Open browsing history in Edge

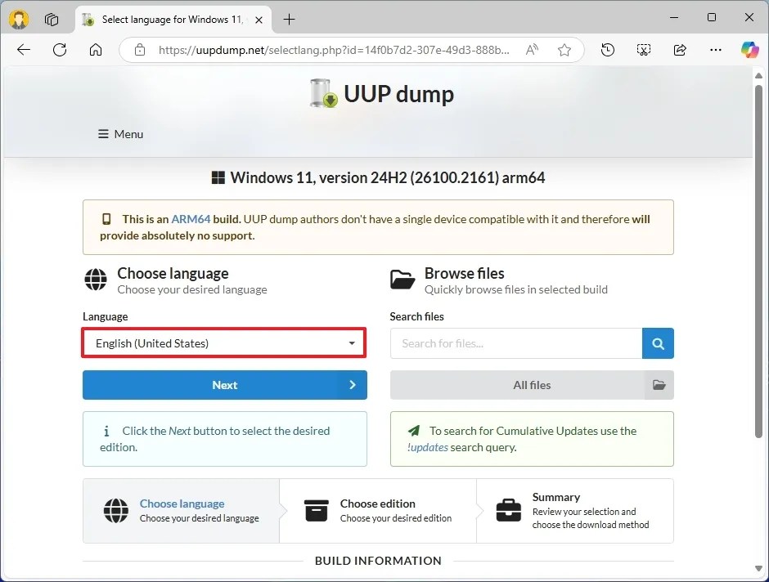(608, 49)
